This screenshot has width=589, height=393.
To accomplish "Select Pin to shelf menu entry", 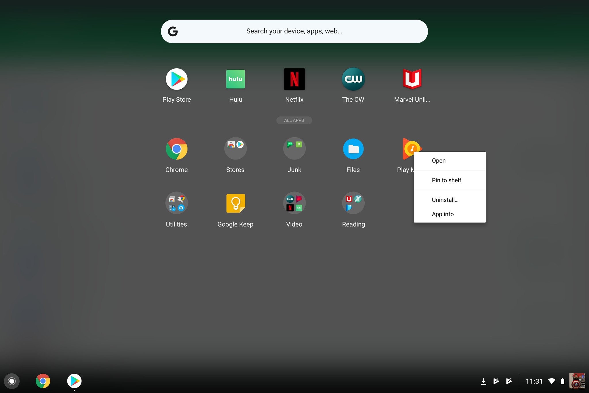I will coord(446,180).
